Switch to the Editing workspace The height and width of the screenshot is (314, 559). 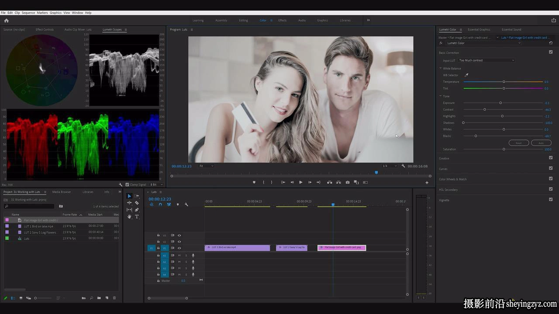(243, 20)
